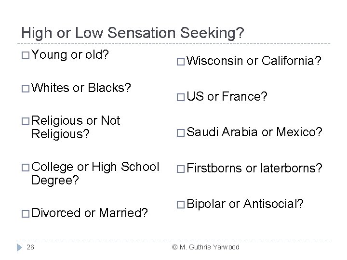Select the square bullet before "Divorced or Married?"
This screenshot has width=347, height=260.
26,211
